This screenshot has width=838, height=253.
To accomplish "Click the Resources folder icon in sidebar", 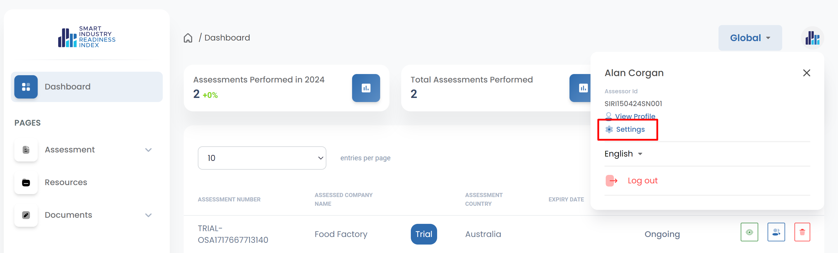I will pyautogui.click(x=26, y=183).
